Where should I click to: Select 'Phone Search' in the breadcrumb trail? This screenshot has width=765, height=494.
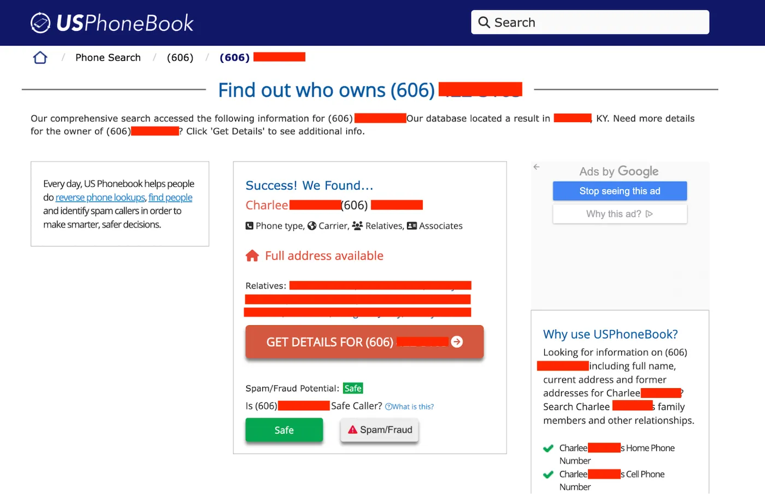(x=108, y=57)
